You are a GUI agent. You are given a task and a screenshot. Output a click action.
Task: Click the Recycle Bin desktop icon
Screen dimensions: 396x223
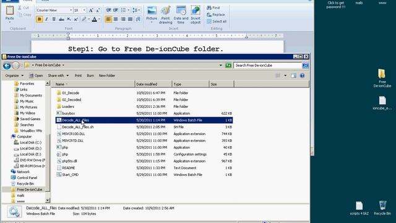[x=382, y=208]
